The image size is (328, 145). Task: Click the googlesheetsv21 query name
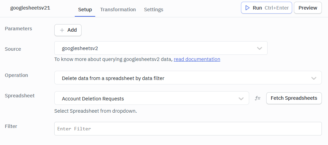click(x=30, y=8)
